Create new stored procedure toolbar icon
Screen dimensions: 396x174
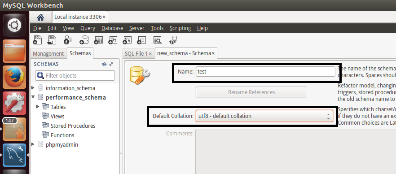[127, 40]
